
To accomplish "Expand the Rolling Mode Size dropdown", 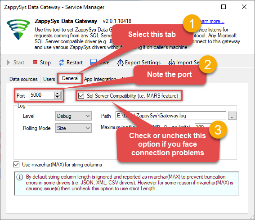I will (x=73, y=128).
